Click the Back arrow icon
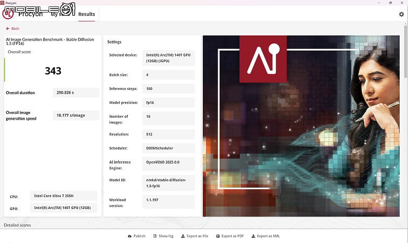 click(x=7, y=29)
